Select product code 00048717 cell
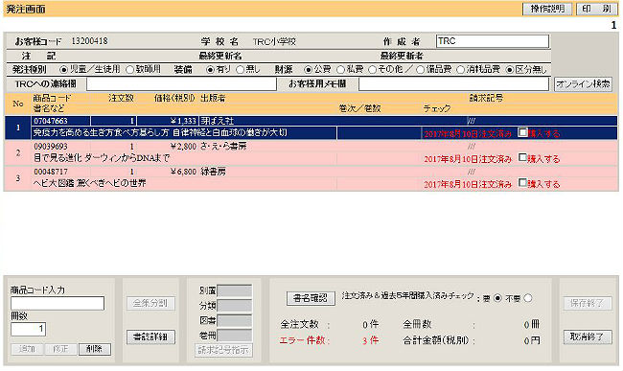 tap(61, 172)
